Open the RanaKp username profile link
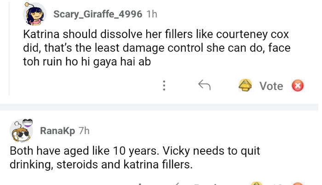322x185 pixels. [x=57, y=131]
